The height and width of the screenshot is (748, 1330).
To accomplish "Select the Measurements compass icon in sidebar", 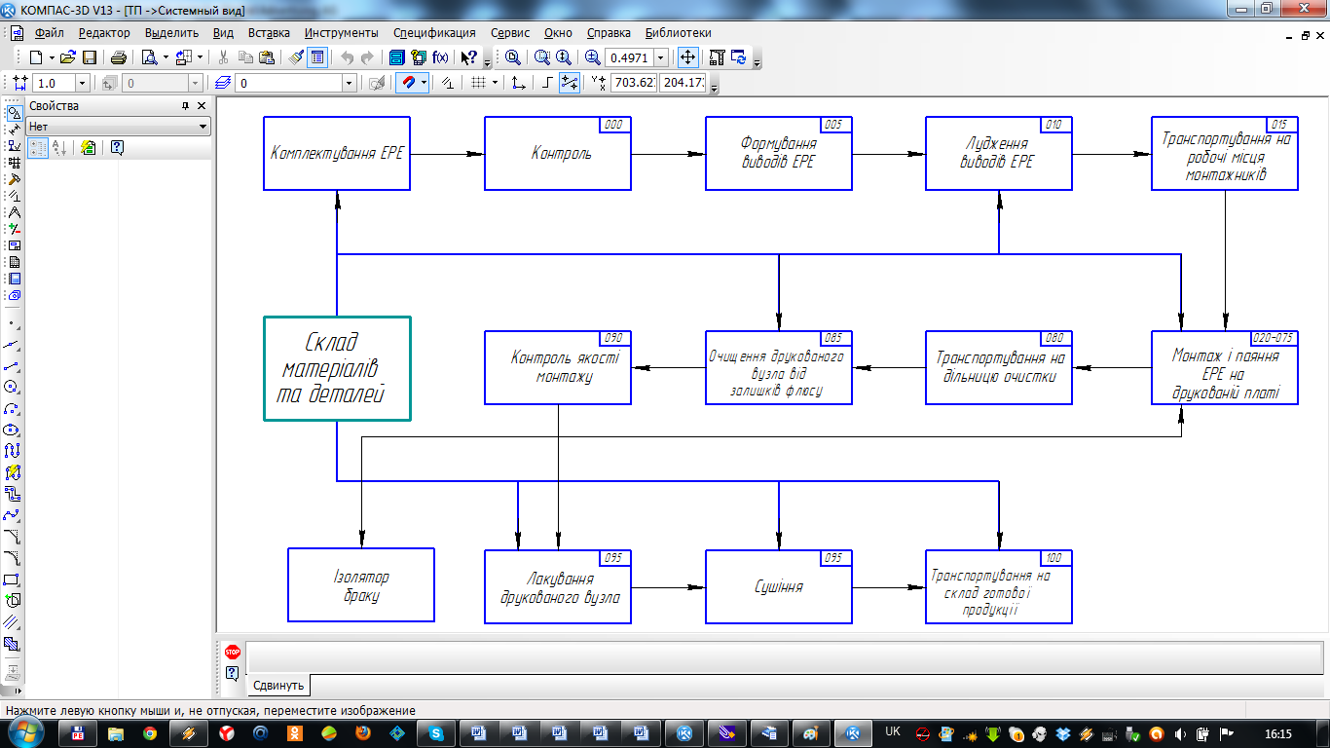I will point(14,212).
